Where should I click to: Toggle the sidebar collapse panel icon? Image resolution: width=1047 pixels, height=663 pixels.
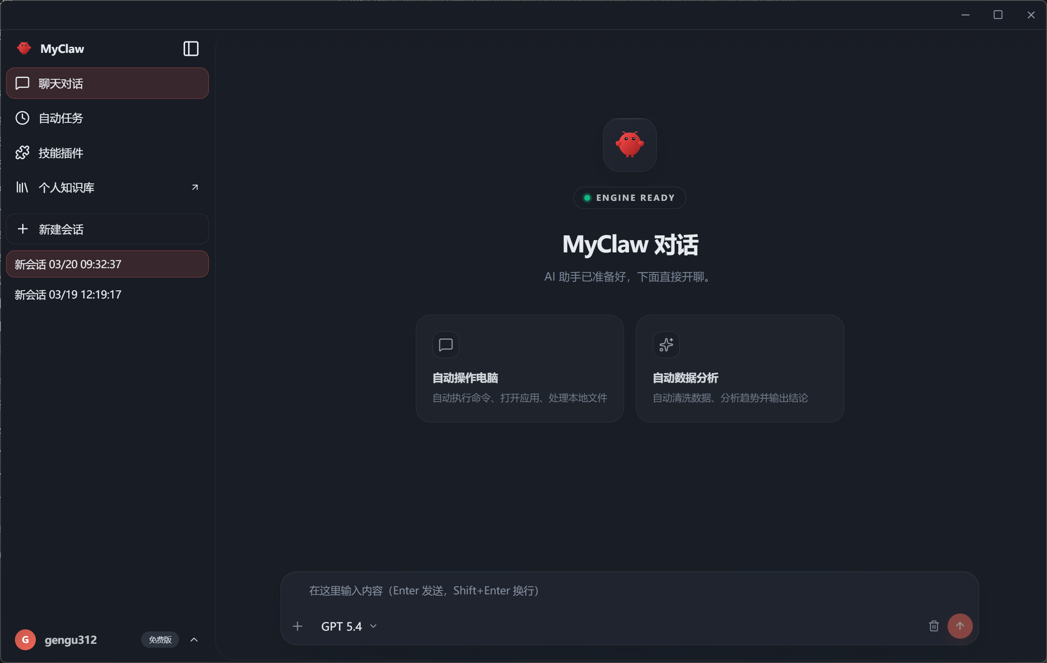(191, 49)
